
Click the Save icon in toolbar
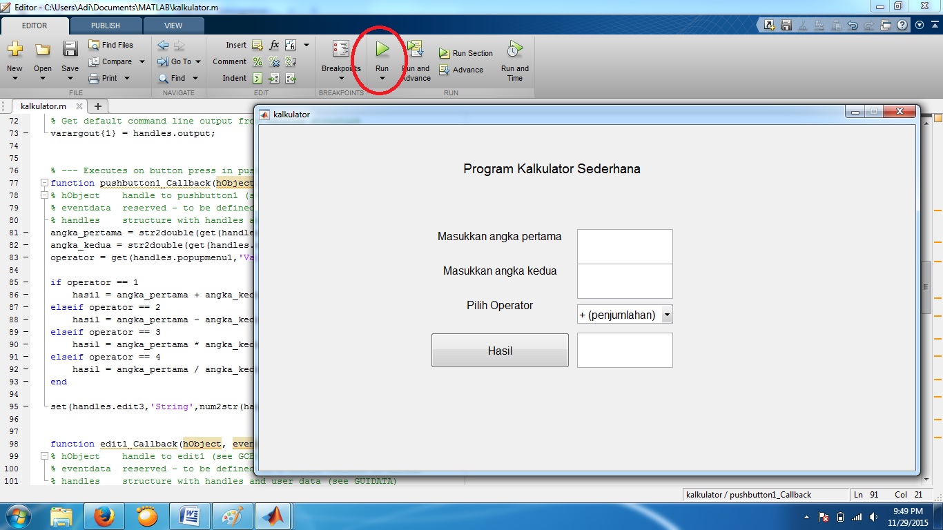(x=70, y=49)
